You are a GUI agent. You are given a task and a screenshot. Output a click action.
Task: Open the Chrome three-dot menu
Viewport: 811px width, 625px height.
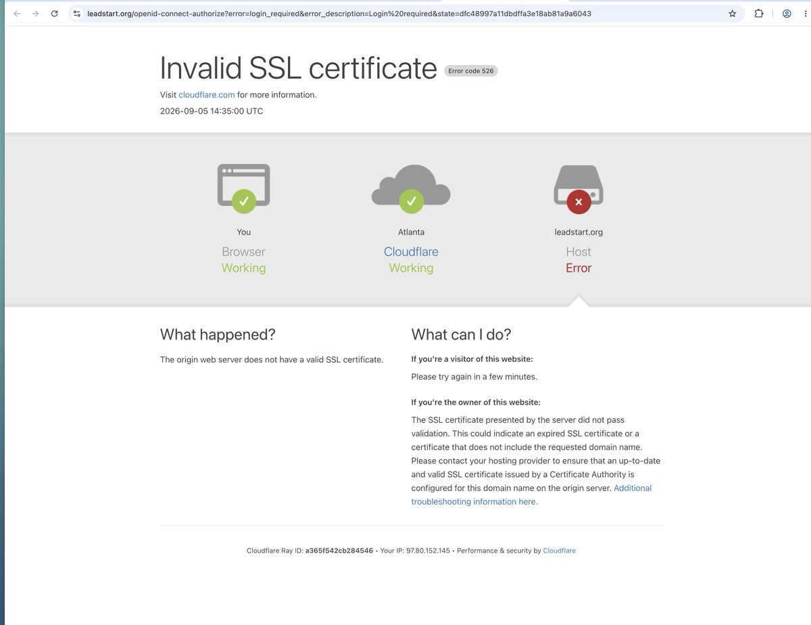(x=804, y=14)
